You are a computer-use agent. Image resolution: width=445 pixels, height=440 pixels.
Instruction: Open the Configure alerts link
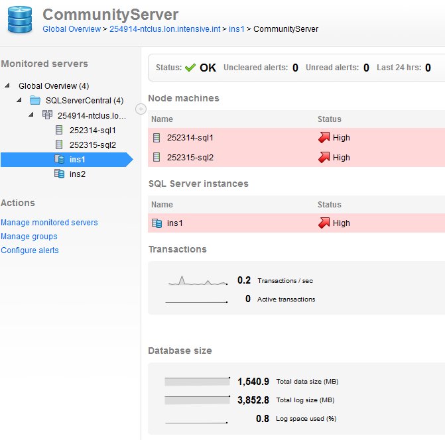(30, 250)
